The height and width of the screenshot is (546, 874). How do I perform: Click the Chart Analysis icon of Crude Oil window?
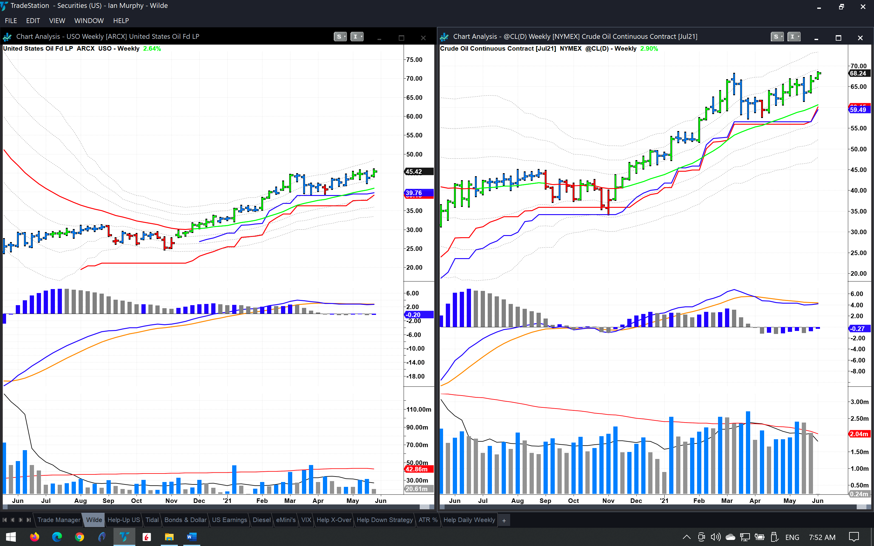(x=444, y=36)
